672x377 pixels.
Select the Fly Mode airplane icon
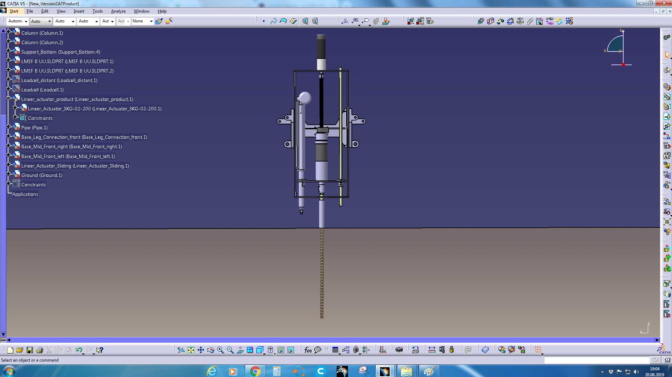pos(181,350)
